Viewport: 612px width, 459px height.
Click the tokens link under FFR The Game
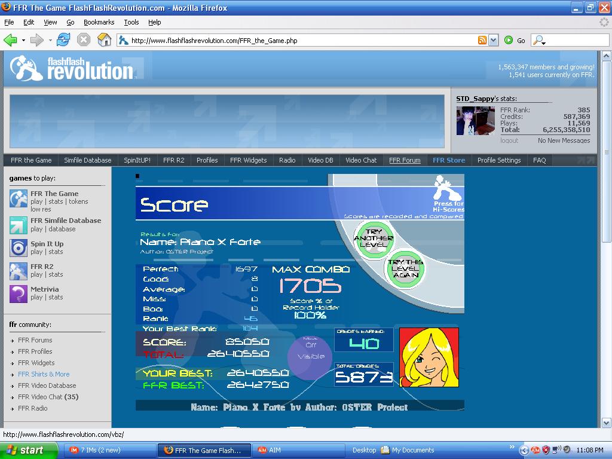click(x=78, y=201)
